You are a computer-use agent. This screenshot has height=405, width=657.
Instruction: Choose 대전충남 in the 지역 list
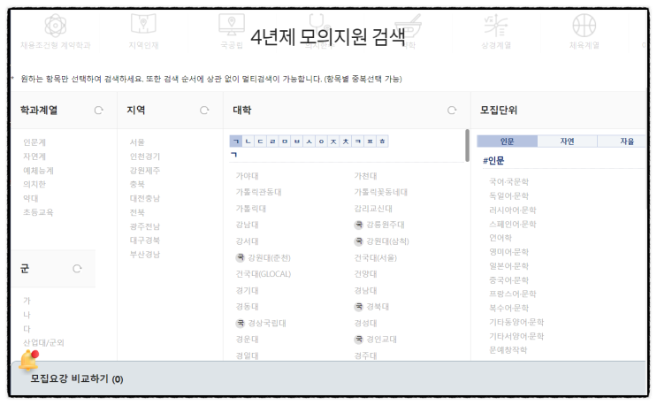point(145,198)
